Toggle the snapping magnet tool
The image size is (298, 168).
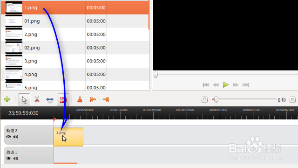tap(63, 99)
